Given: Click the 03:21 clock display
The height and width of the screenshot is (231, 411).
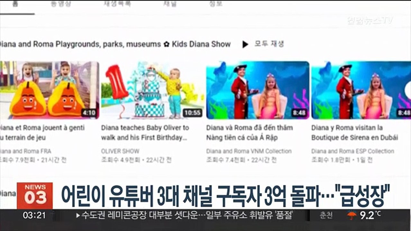Looking at the screenshot, I should (34, 216).
